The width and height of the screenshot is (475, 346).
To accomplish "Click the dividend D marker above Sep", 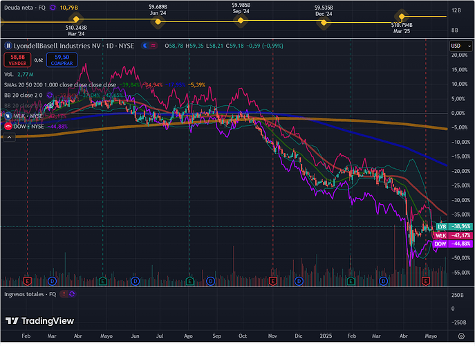I will [x=210, y=281].
